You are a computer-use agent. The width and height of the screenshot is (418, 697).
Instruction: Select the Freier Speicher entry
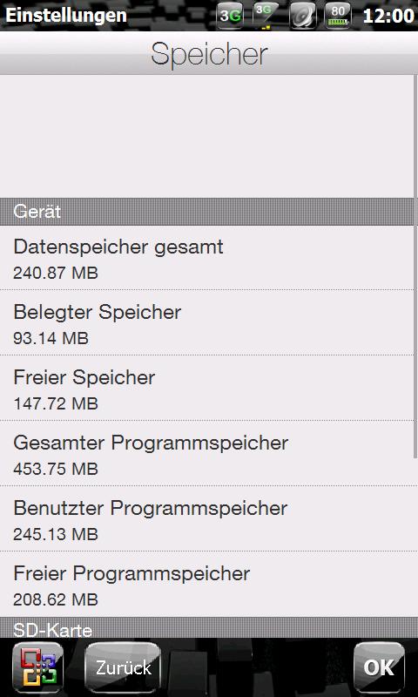tap(206, 388)
